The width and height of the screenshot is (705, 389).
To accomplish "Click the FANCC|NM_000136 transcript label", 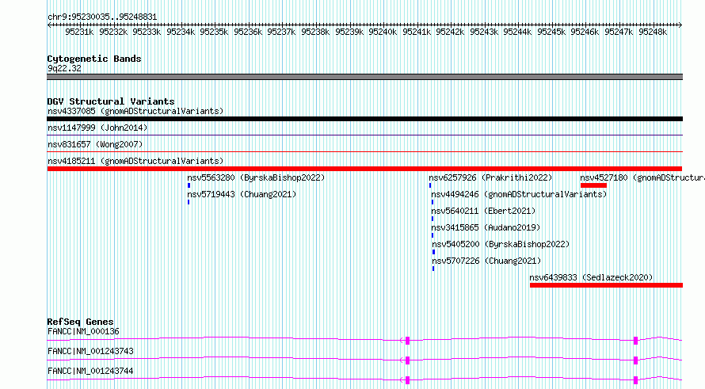I will pos(83,331).
